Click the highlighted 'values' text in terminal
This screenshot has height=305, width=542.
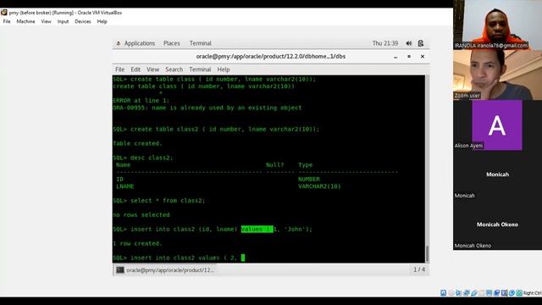pos(257,230)
